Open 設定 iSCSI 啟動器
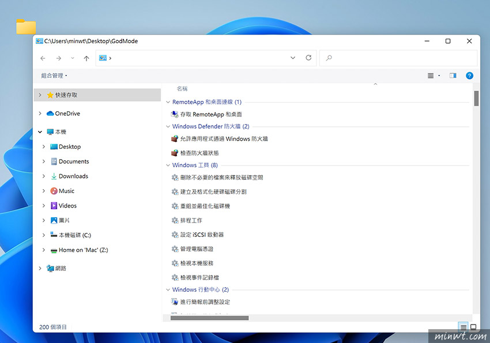Screen dimensions: 490x343 (x=202, y=235)
